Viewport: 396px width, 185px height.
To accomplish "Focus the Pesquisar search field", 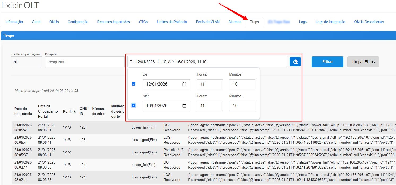I will [x=85, y=62].
